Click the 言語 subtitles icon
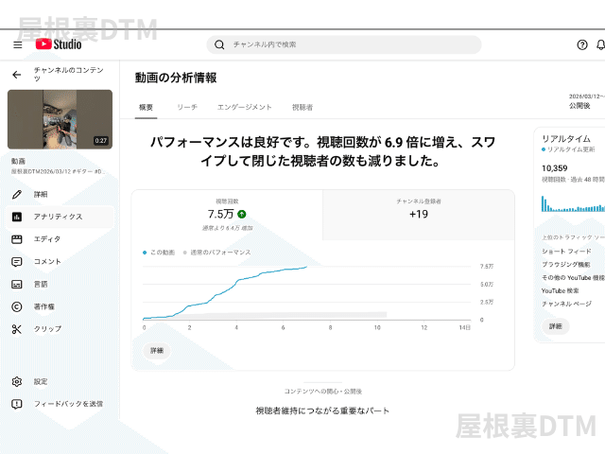The height and width of the screenshot is (454, 605). pos(17,284)
